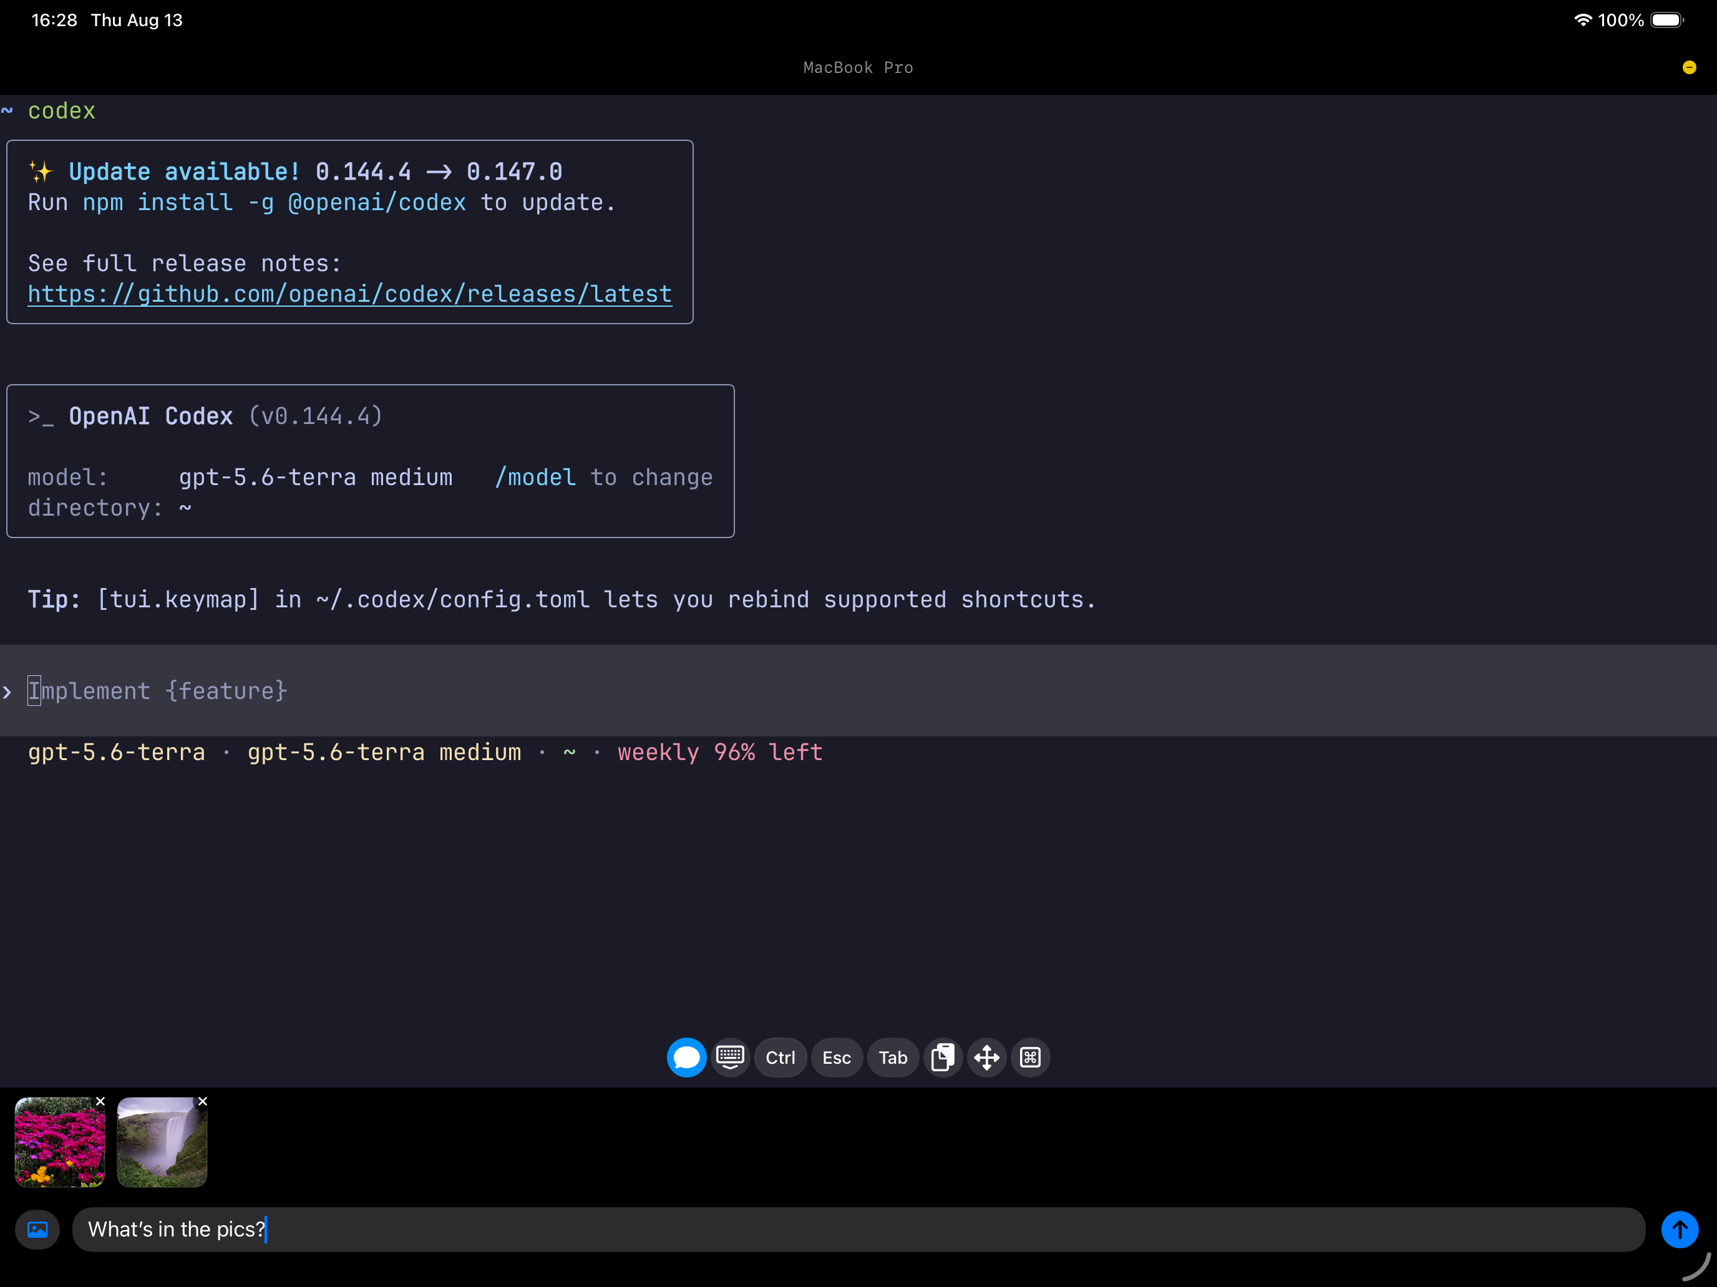Click the 16:28 clock in status bar
The height and width of the screenshot is (1287, 1717).
(54, 20)
